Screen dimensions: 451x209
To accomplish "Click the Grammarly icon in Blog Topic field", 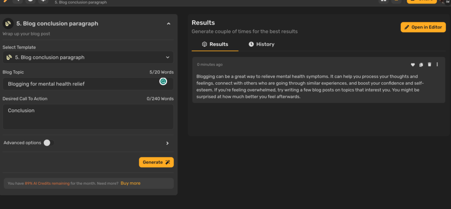I will click(163, 81).
